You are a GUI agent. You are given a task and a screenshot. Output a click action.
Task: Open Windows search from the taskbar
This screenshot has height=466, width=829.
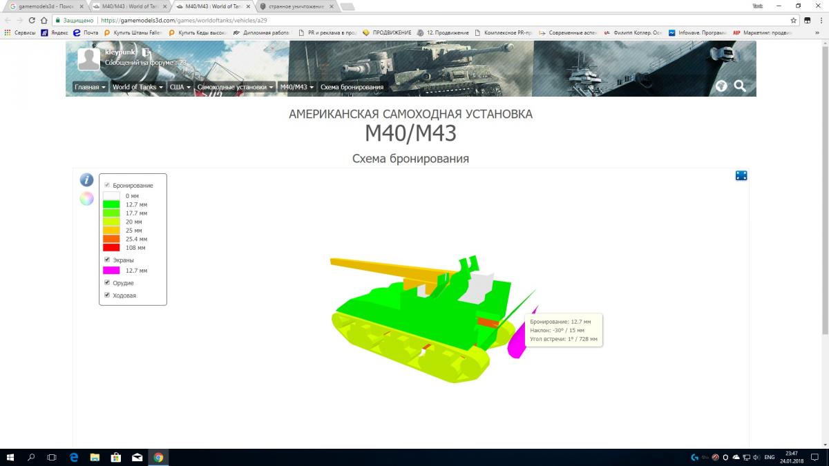pos(31,457)
